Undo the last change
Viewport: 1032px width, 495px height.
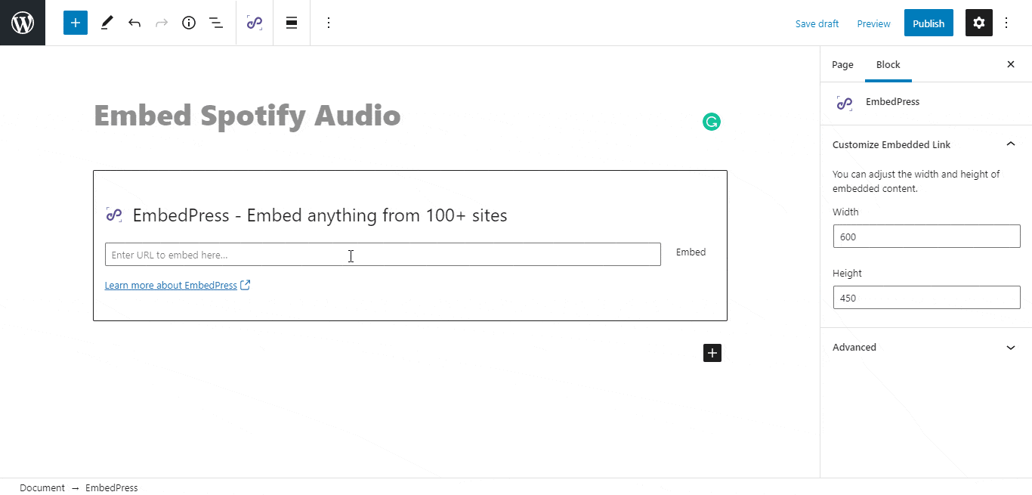point(134,23)
